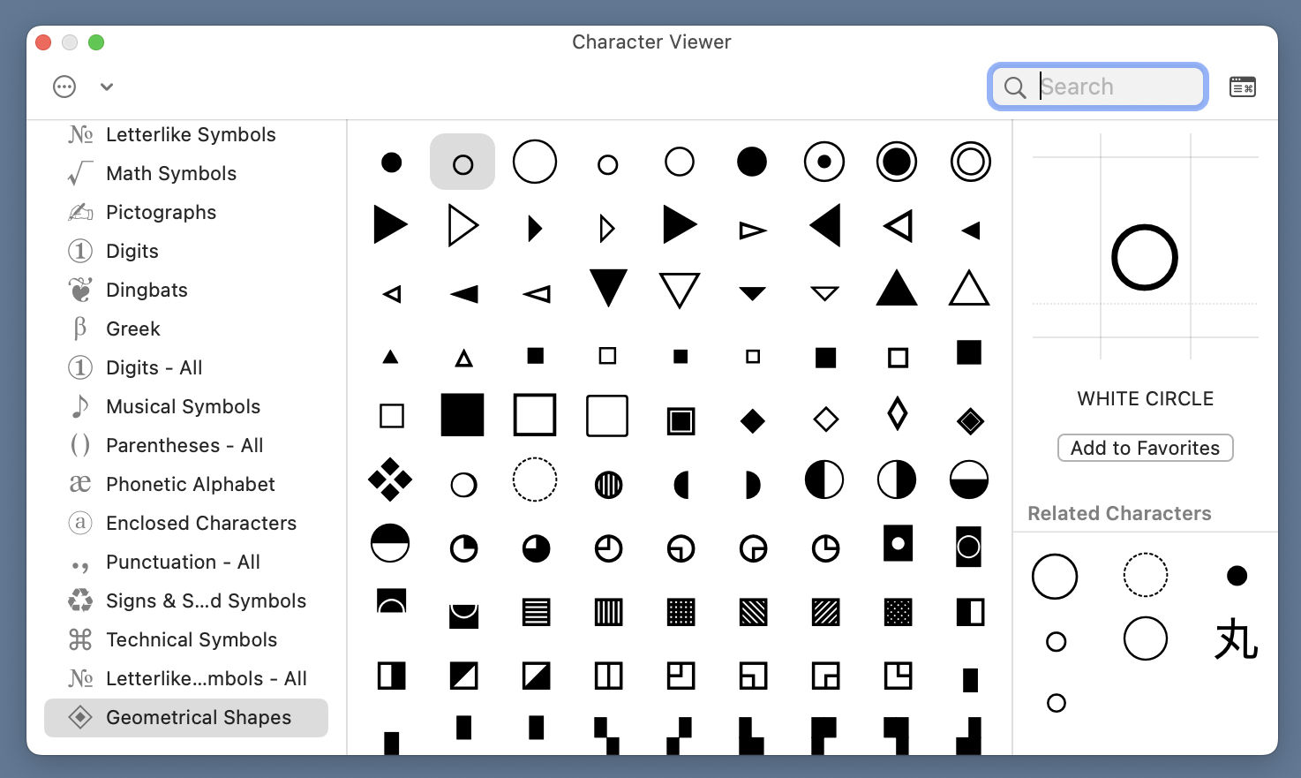Expand the chevron dropdown beside the ellipsis
Image resolution: width=1301 pixels, height=778 pixels.
[x=107, y=87]
